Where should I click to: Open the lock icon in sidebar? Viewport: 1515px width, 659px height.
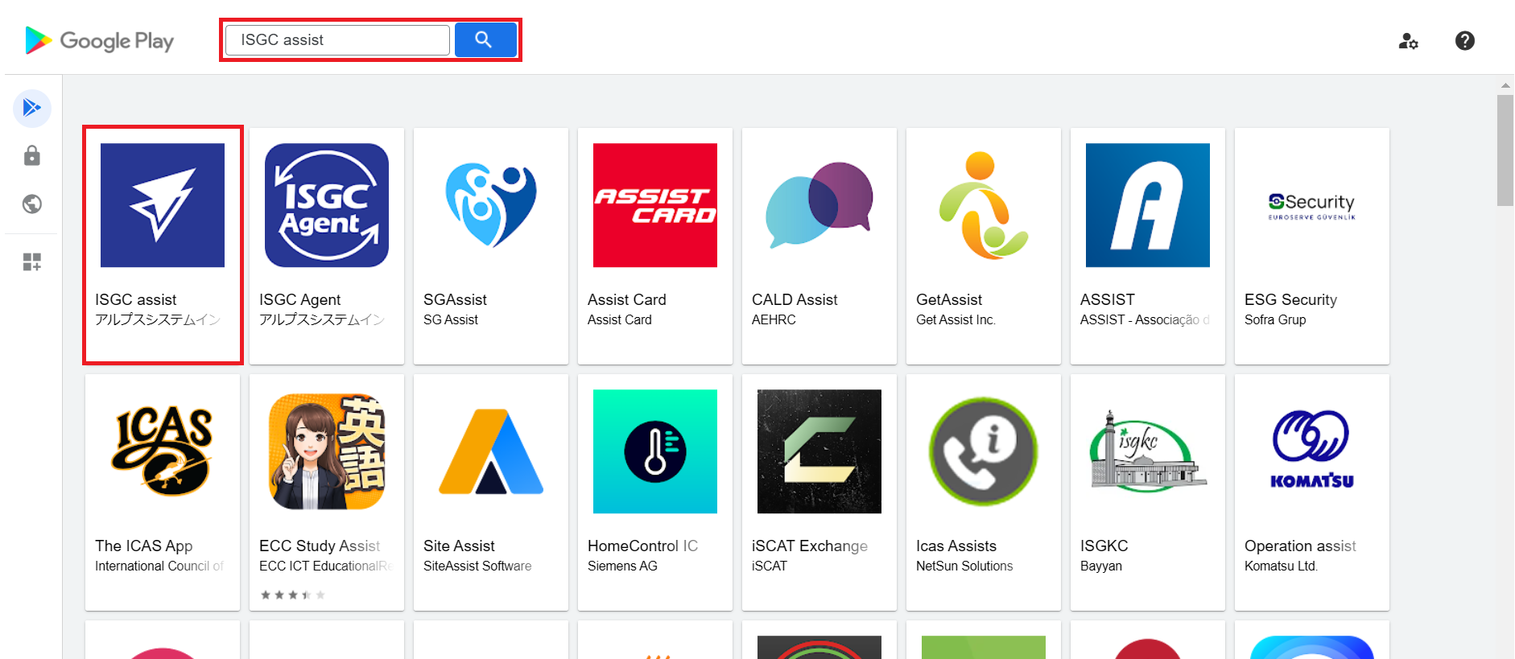32,155
